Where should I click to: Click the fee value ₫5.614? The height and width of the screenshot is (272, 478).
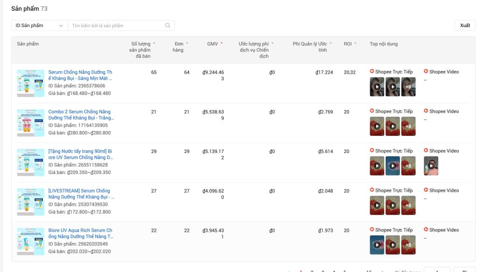pos(325,151)
